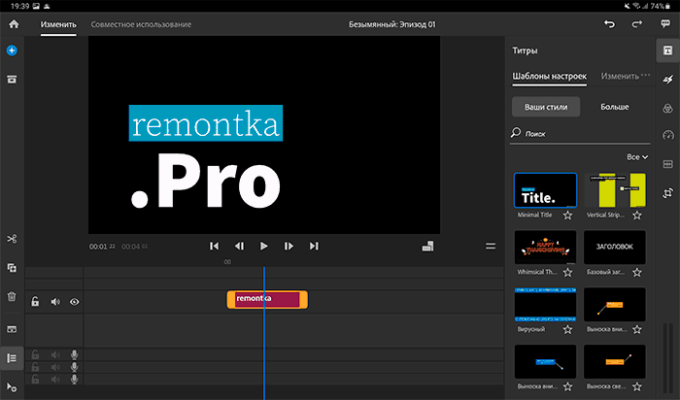This screenshot has height=400, width=680.
Task: Click the fit-to-screen icon below preview
Action: (427, 247)
